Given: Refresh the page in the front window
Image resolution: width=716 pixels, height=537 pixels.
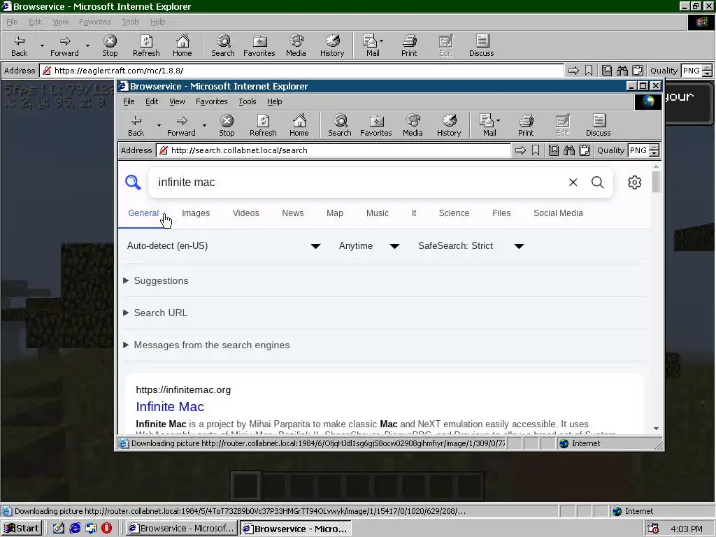Looking at the screenshot, I should click(x=263, y=126).
